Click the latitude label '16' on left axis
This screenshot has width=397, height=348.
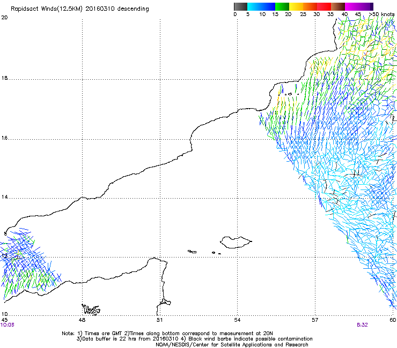(4, 138)
